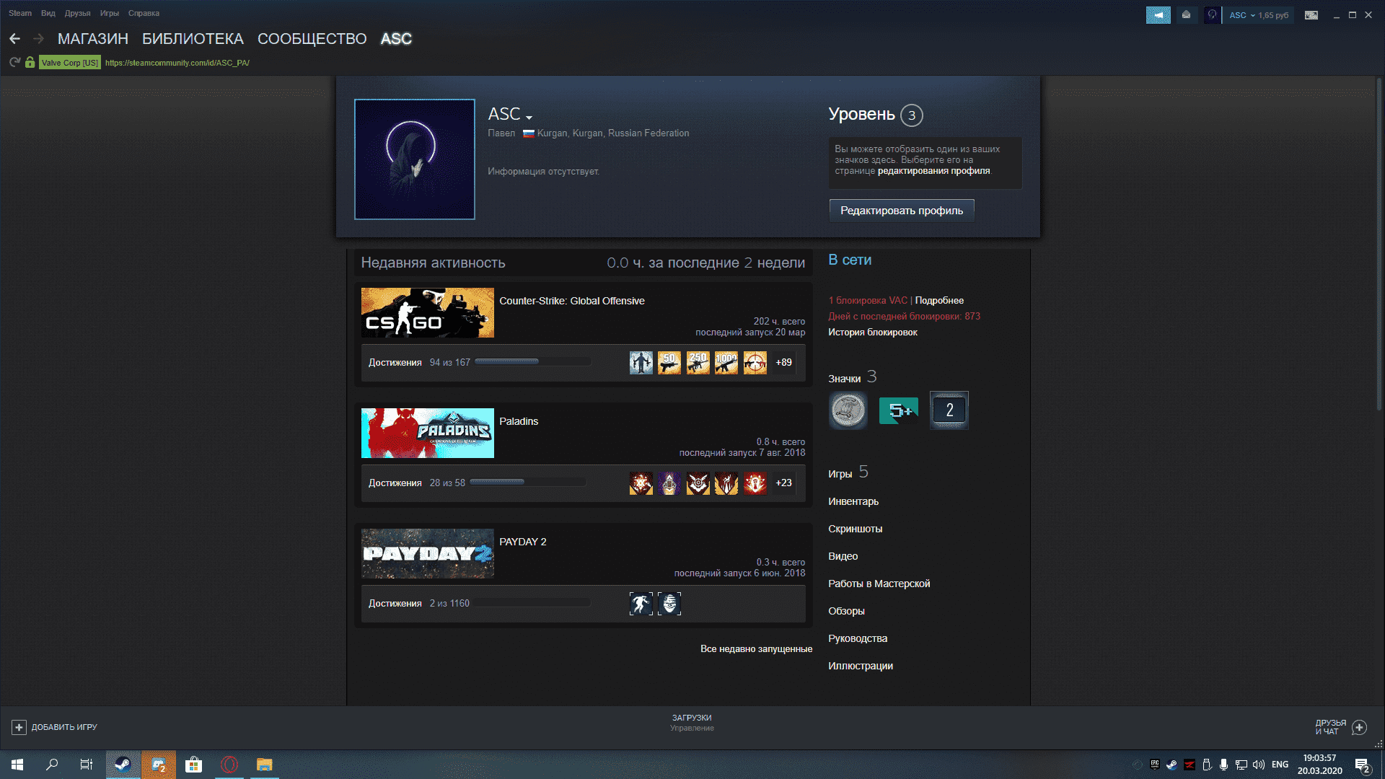Open Работы в Мастерской link
1385x779 pixels.
(879, 584)
